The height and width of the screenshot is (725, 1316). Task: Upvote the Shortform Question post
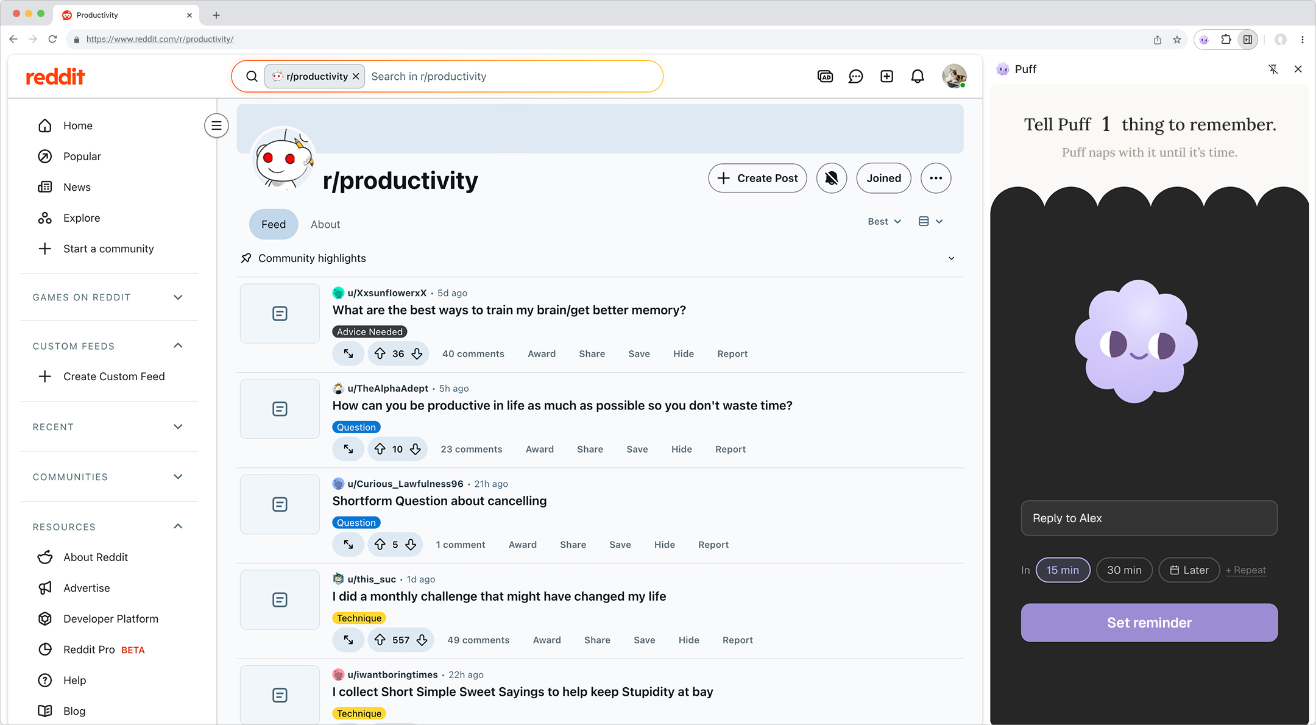point(380,545)
